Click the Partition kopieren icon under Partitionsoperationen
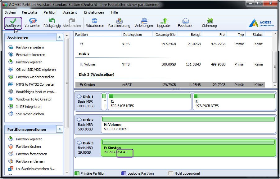This screenshot has width=280, height=179. [x=11, y=139]
